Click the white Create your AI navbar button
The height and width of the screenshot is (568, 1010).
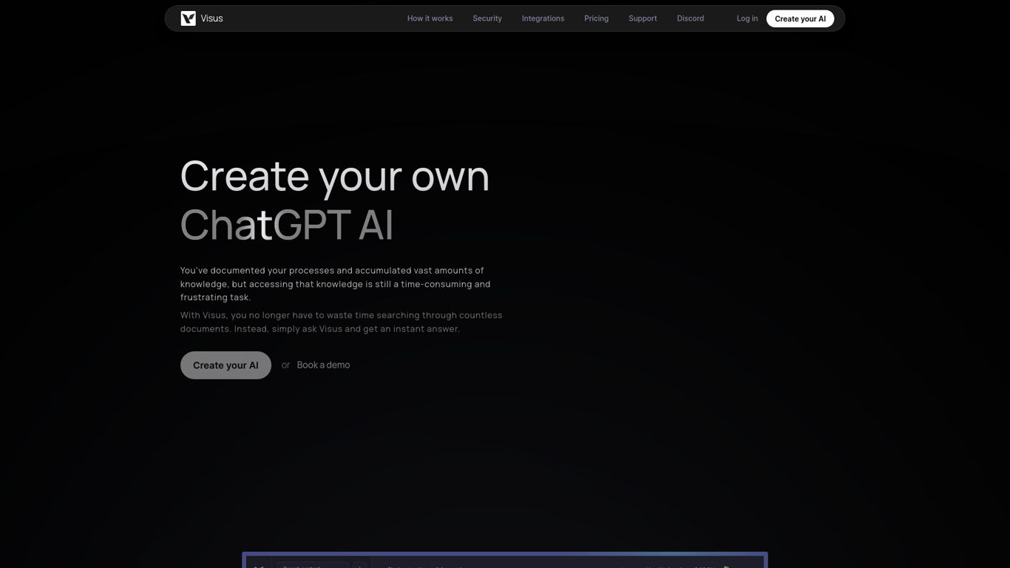[800, 18]
